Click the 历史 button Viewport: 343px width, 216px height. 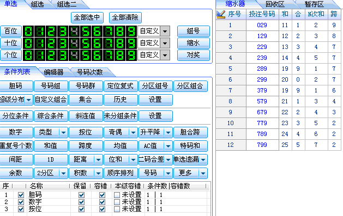point(121,100)
